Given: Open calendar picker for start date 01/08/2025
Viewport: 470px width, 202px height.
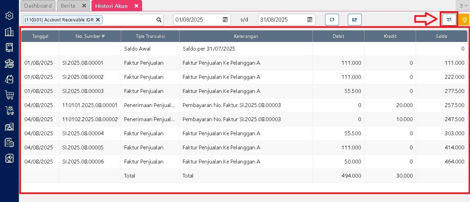Looking at the screenshot, I should [x=225, y=20].
